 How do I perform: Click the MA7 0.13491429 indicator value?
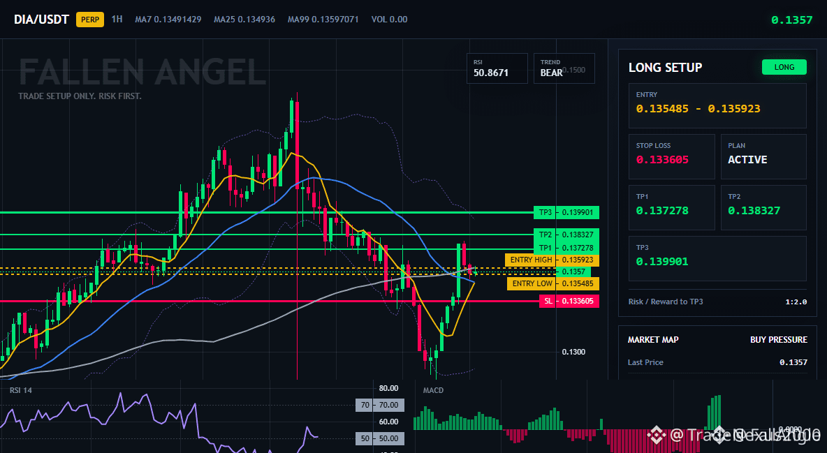168,20
